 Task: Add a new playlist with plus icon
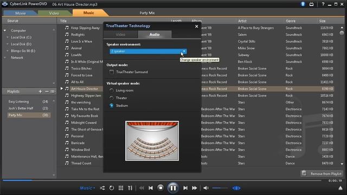click(40, 92)
